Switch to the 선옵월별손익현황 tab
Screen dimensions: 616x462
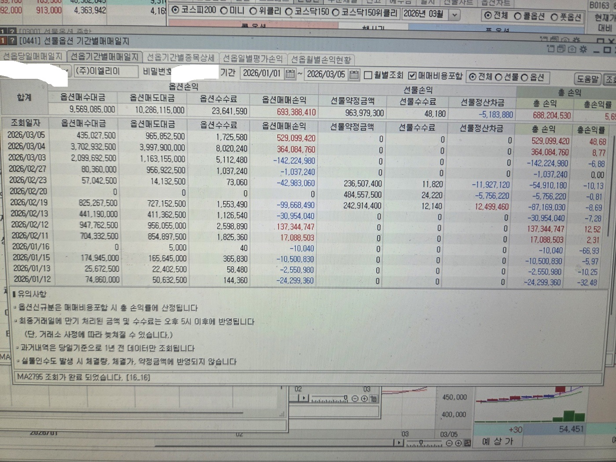[321, 59]
